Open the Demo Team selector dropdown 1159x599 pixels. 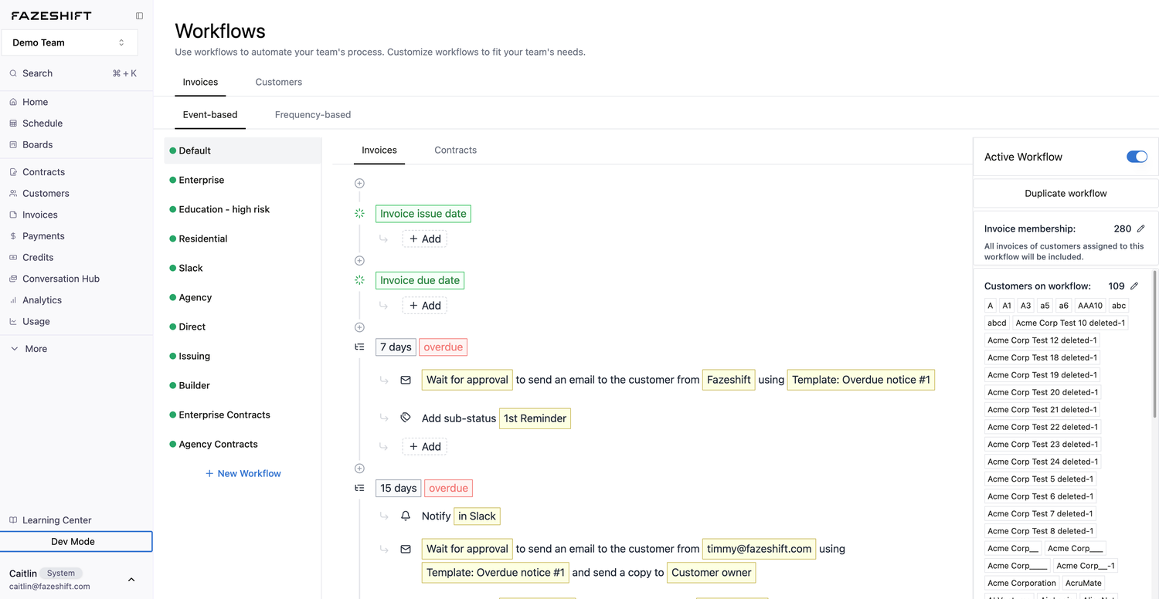pyautogui.click(x=70, y=42)
